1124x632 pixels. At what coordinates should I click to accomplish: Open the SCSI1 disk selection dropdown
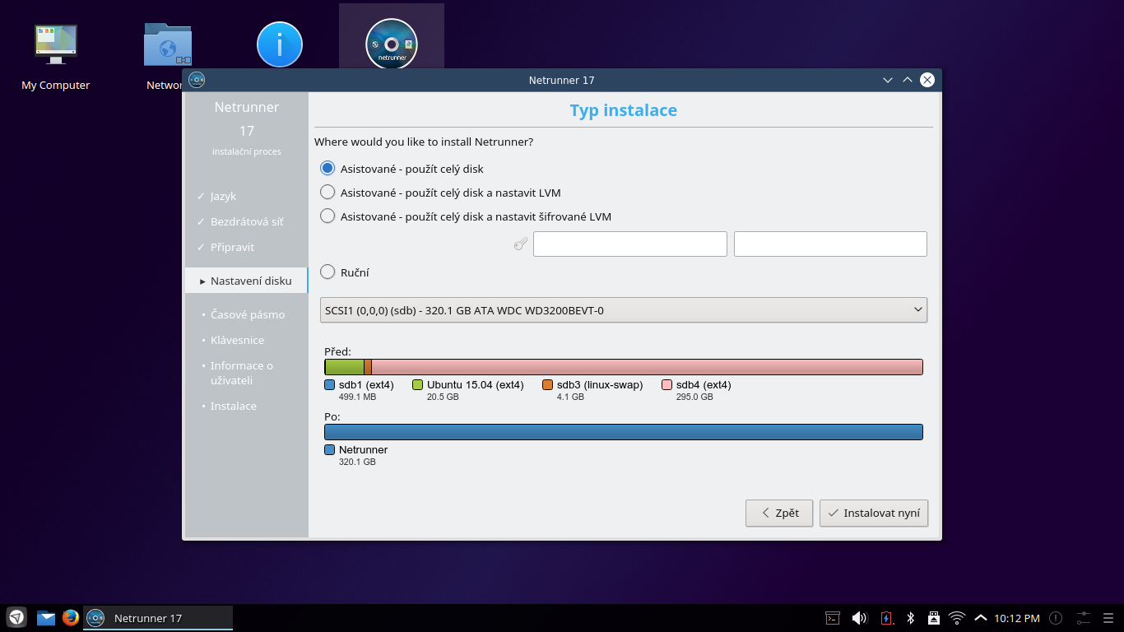pos(624,310)
